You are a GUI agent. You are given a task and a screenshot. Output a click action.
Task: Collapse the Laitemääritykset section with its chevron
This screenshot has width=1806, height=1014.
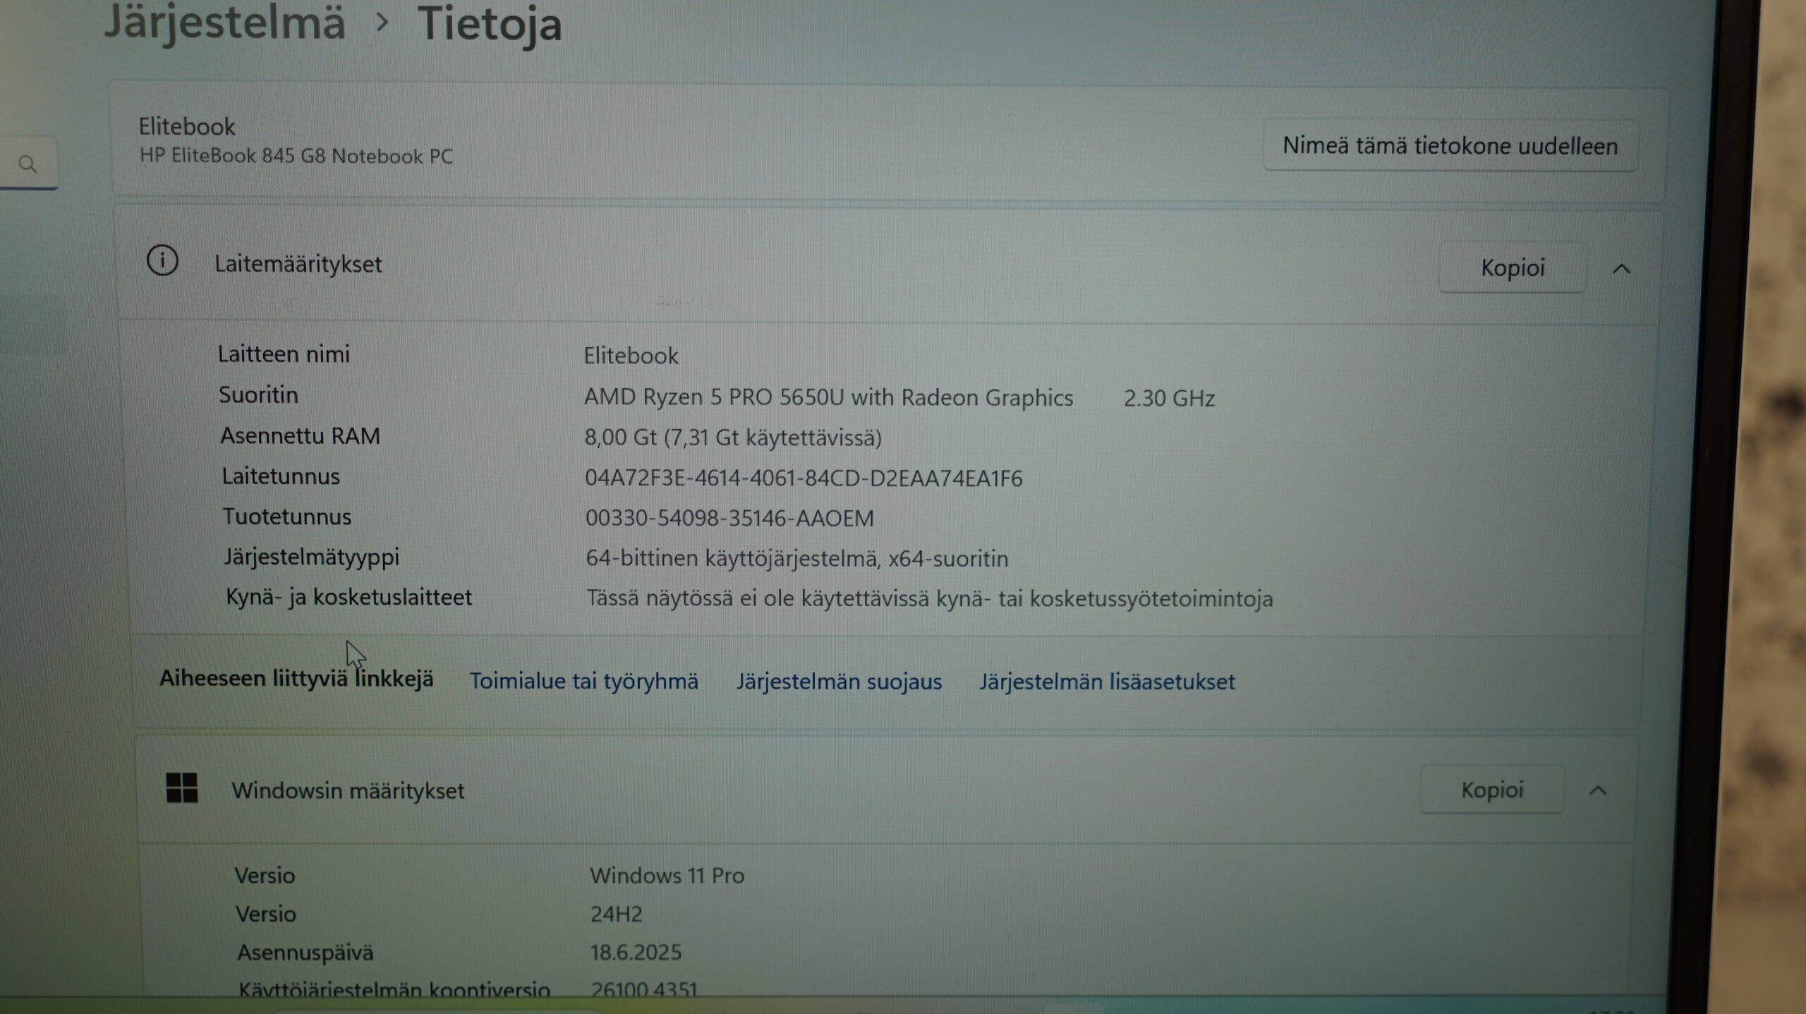1621,269
